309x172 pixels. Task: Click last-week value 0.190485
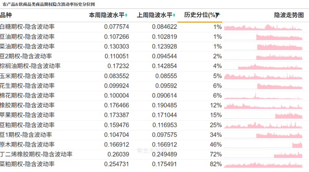(164, 105)
